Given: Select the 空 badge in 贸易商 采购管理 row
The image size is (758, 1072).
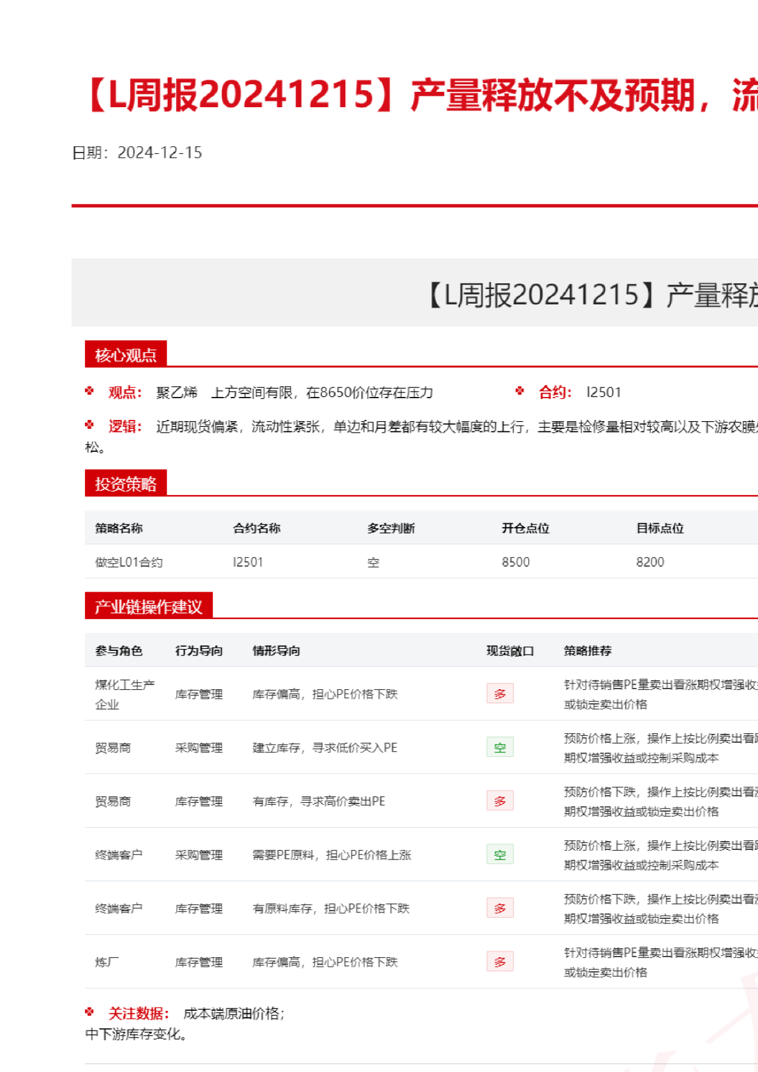Looking at the screenshot, I should [x=500, y=747].
